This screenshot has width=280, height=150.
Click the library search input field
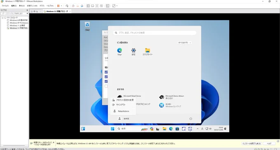[14, 14]
